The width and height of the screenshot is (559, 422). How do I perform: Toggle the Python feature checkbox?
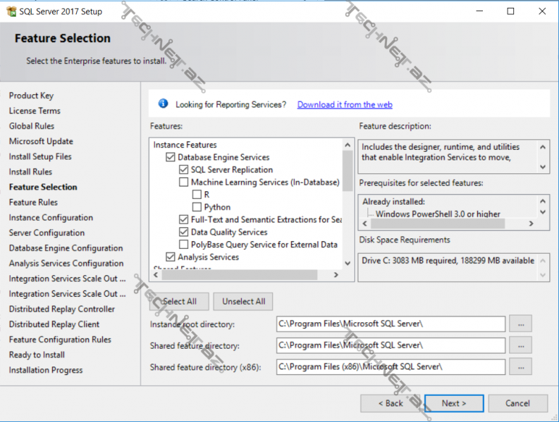point(197,207)
